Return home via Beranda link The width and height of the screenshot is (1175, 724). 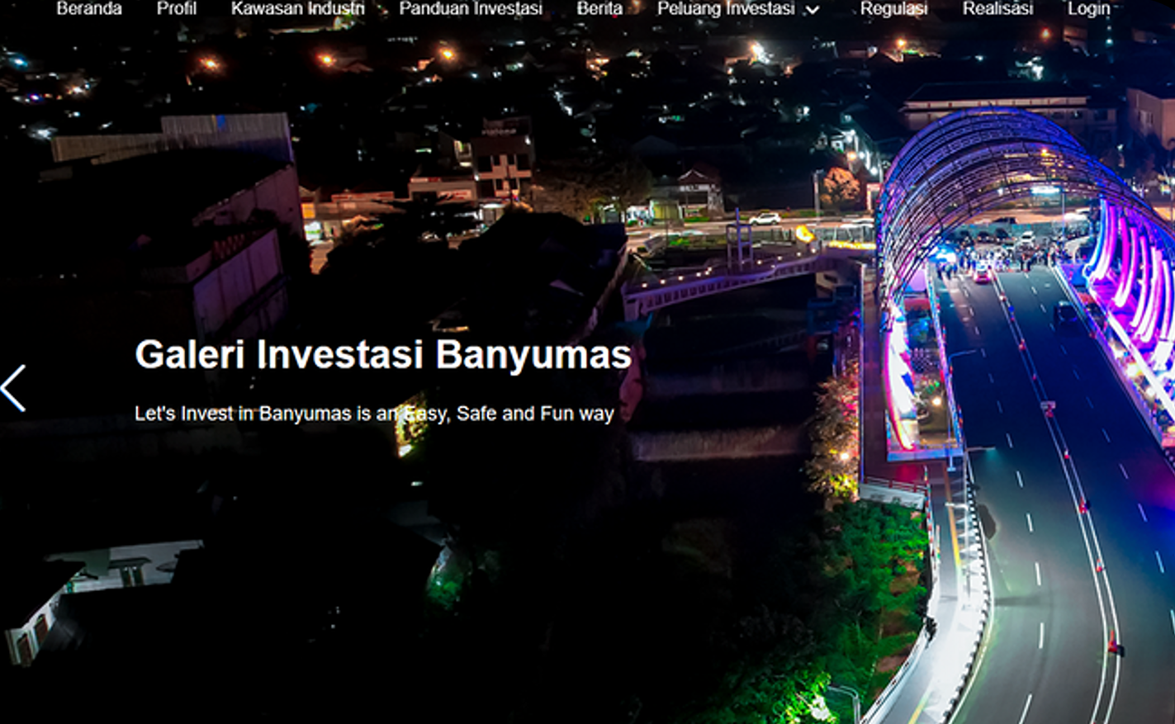(88, 9)
